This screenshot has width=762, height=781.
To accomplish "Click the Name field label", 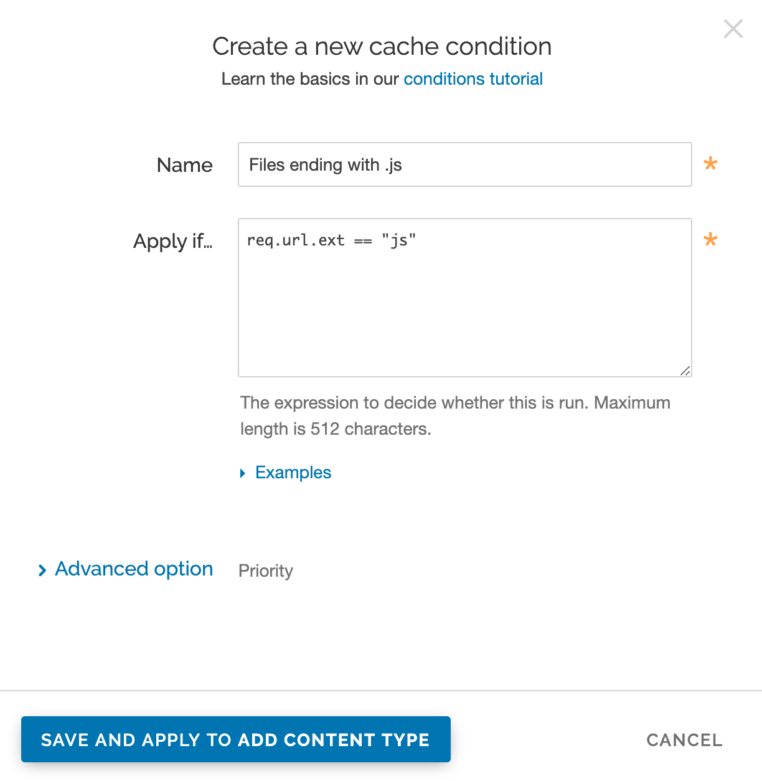I will (x=184, y=165).
